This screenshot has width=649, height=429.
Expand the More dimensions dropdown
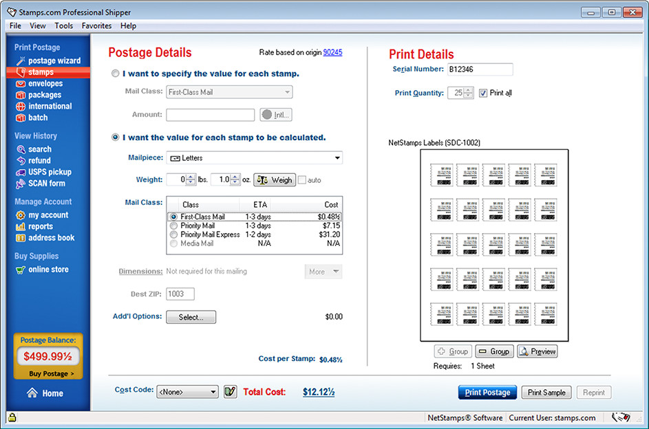click(323, 272)
